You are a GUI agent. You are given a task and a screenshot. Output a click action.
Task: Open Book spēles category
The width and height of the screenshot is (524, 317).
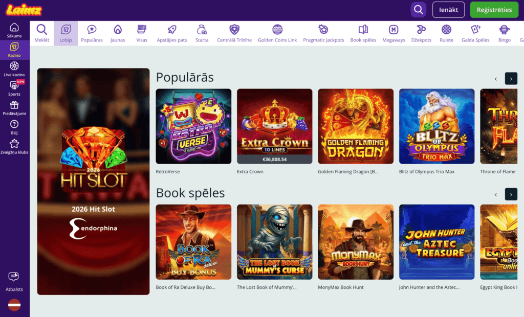point(363,33)
